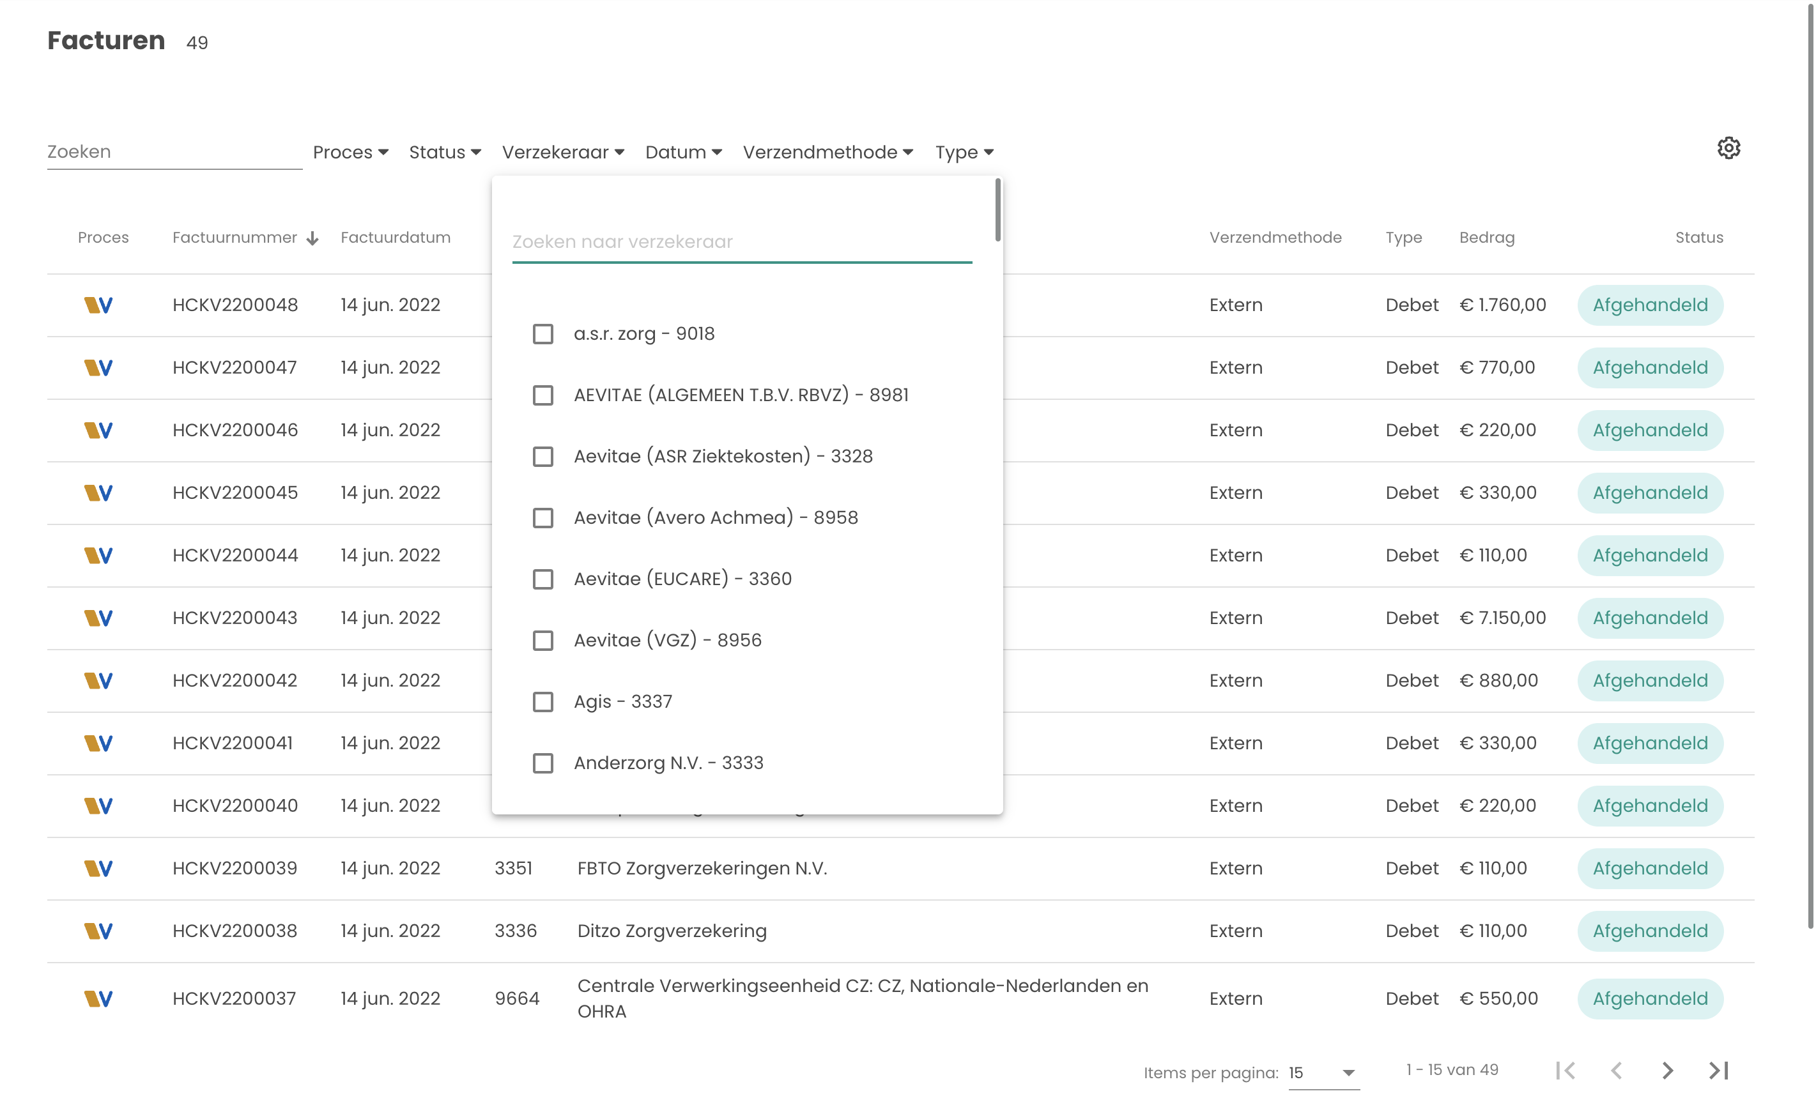The image size is (1816, 1114).
Task: Open the Datum filter menu
Action: (683, 152)
